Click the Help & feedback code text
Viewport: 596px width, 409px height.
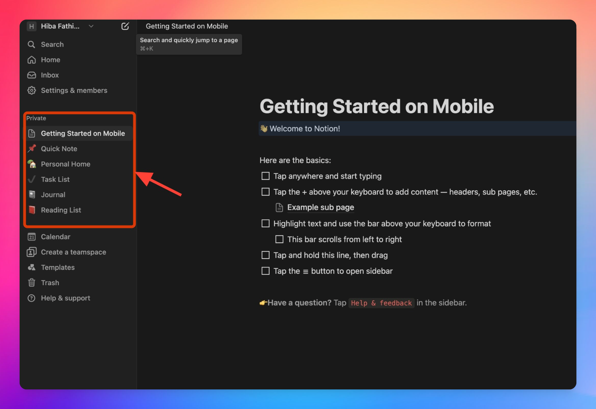(381, 303)
